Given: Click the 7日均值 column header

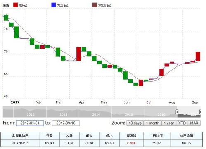Looking at the screenshot, I should (x=157, y=136).
